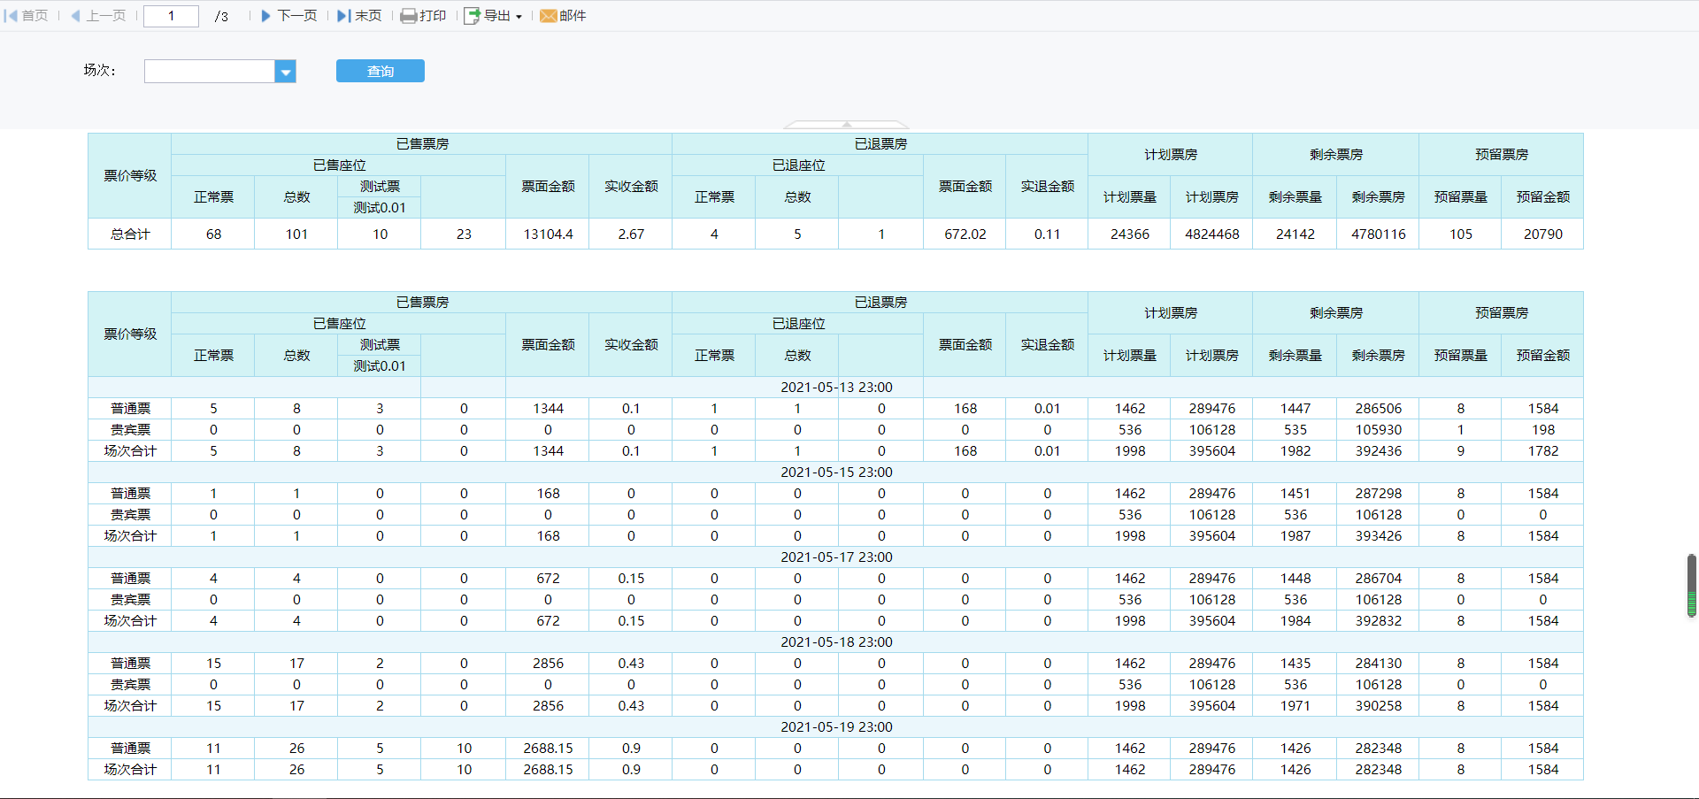
Task: Select the 总合计 row label cell
Action: tap(130, 234)
